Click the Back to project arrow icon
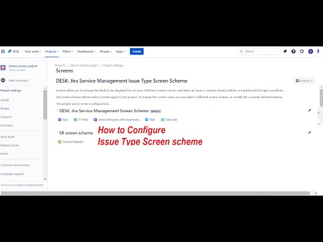 click(x=3, y=80)
